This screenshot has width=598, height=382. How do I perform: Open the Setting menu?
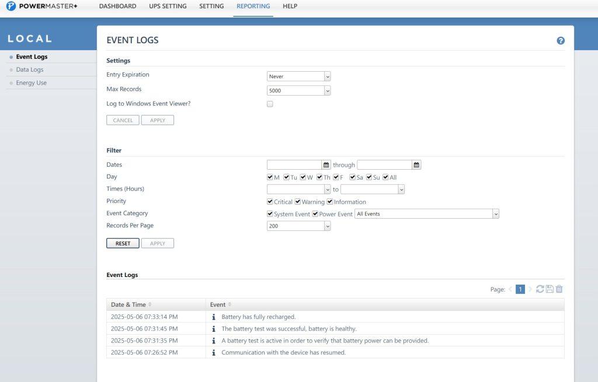211,6
